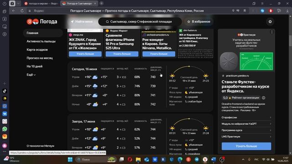This screenshot has width=292, height=164.
Task: Open the Practicum ad three-dot menu
Action: (x=272, y=32)
